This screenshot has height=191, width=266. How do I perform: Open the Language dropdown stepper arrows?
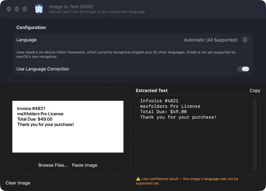245,40
